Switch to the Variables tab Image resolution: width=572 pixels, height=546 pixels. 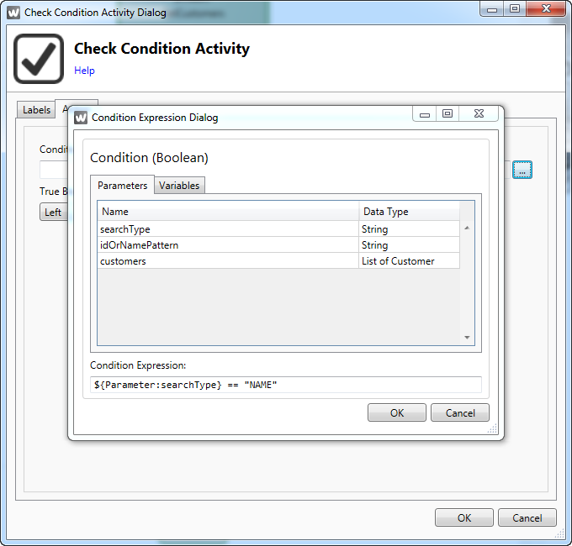tap(181, 186)
